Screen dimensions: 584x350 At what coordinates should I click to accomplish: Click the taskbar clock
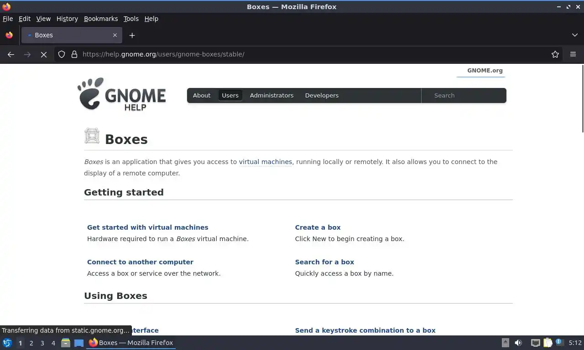pyautogui.click(x=575, y=343)
